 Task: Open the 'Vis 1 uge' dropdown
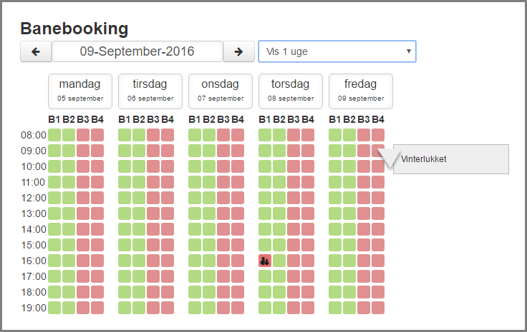pyautogui.click(x=337, y=51)
